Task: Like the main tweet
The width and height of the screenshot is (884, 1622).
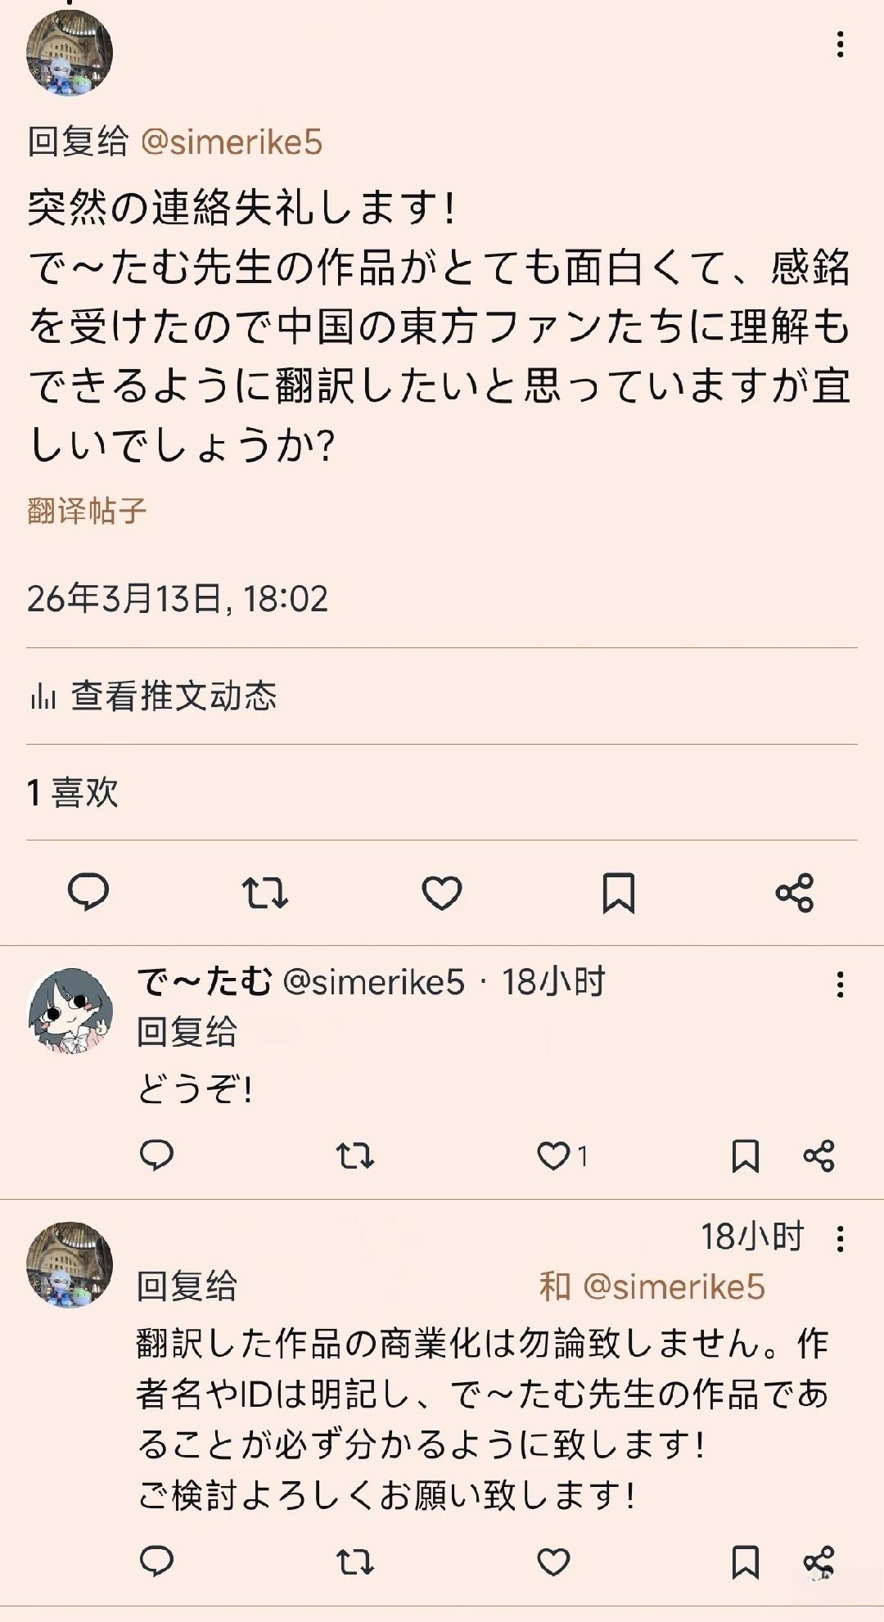Action: click(442, 892)
